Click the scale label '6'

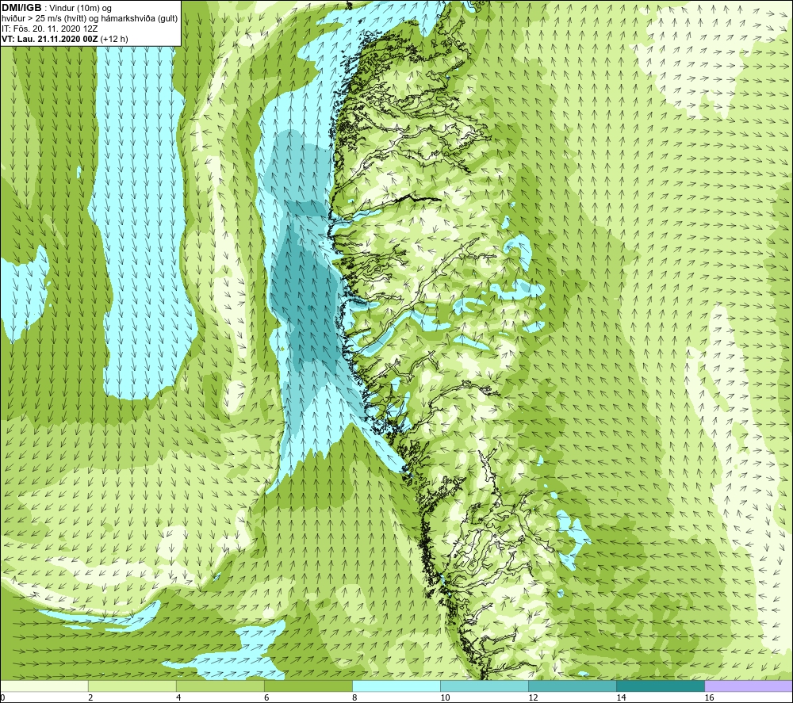coord(266,698)
